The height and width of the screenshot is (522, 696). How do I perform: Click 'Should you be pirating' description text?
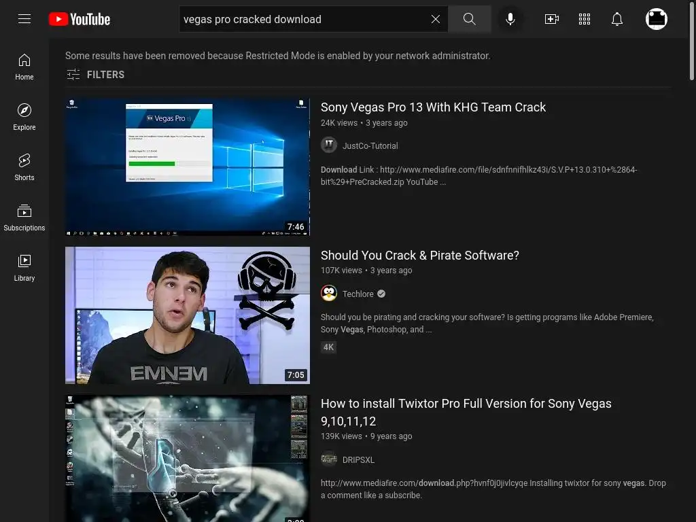487,323
